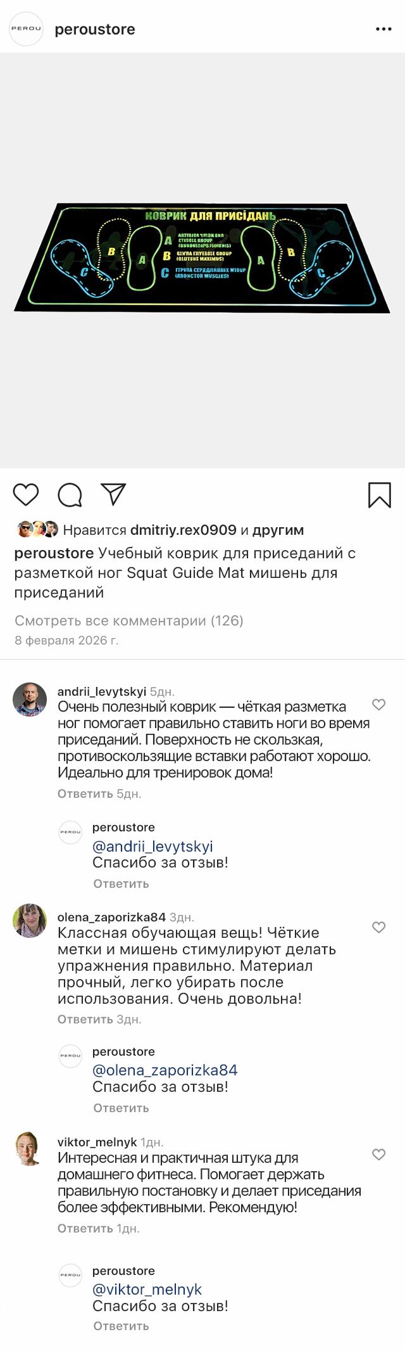Open the Perou profile logo in header

tap(26, 29)
